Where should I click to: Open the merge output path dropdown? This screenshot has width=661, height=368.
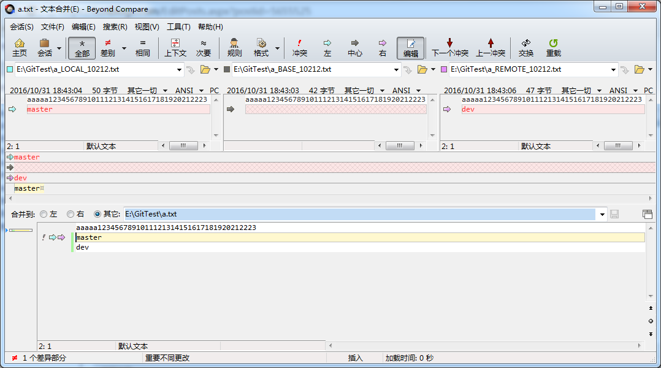coord(602,214)
